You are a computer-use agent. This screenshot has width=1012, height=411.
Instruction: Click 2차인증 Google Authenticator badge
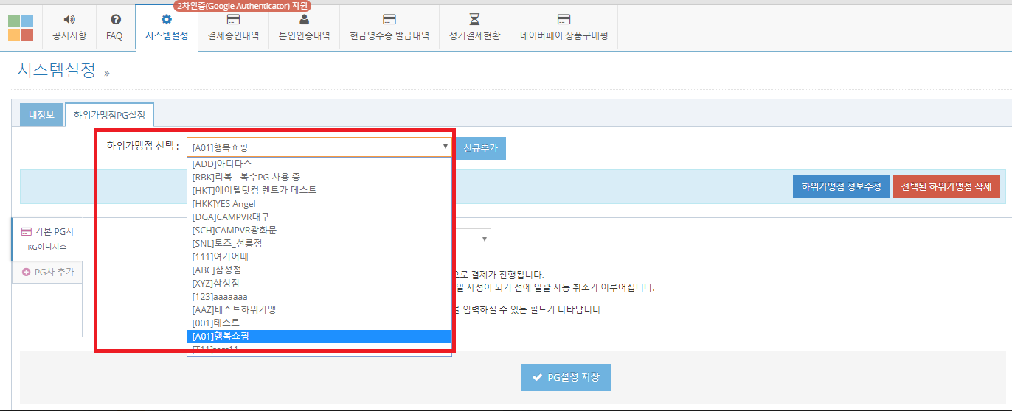click(243, 6)
